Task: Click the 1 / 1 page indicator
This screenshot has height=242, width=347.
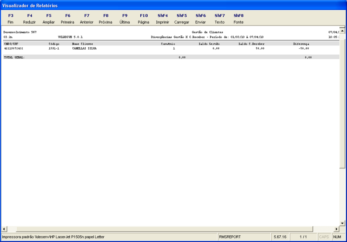Action: (303, 237)
